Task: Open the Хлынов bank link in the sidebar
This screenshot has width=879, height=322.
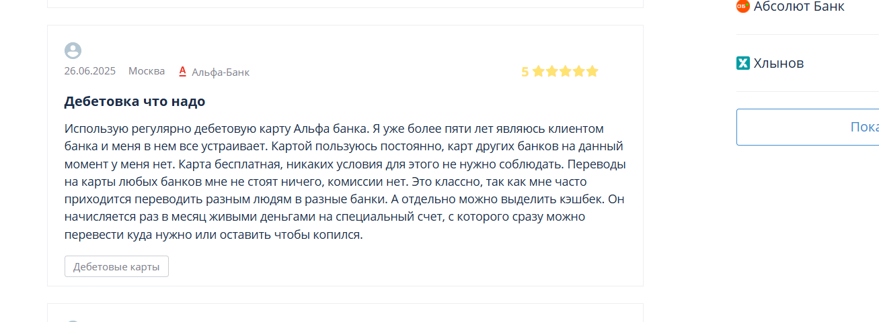Action: (x=779, y=63)
